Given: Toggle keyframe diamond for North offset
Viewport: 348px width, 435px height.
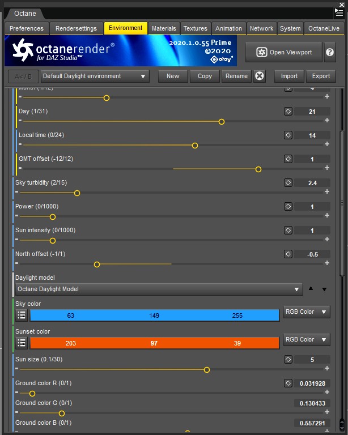Looking at the screenshot, I should click(288, 254).
